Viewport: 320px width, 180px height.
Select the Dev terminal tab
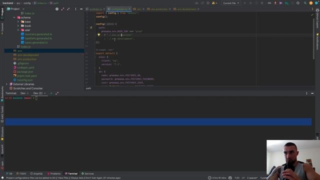pos(23,93)
